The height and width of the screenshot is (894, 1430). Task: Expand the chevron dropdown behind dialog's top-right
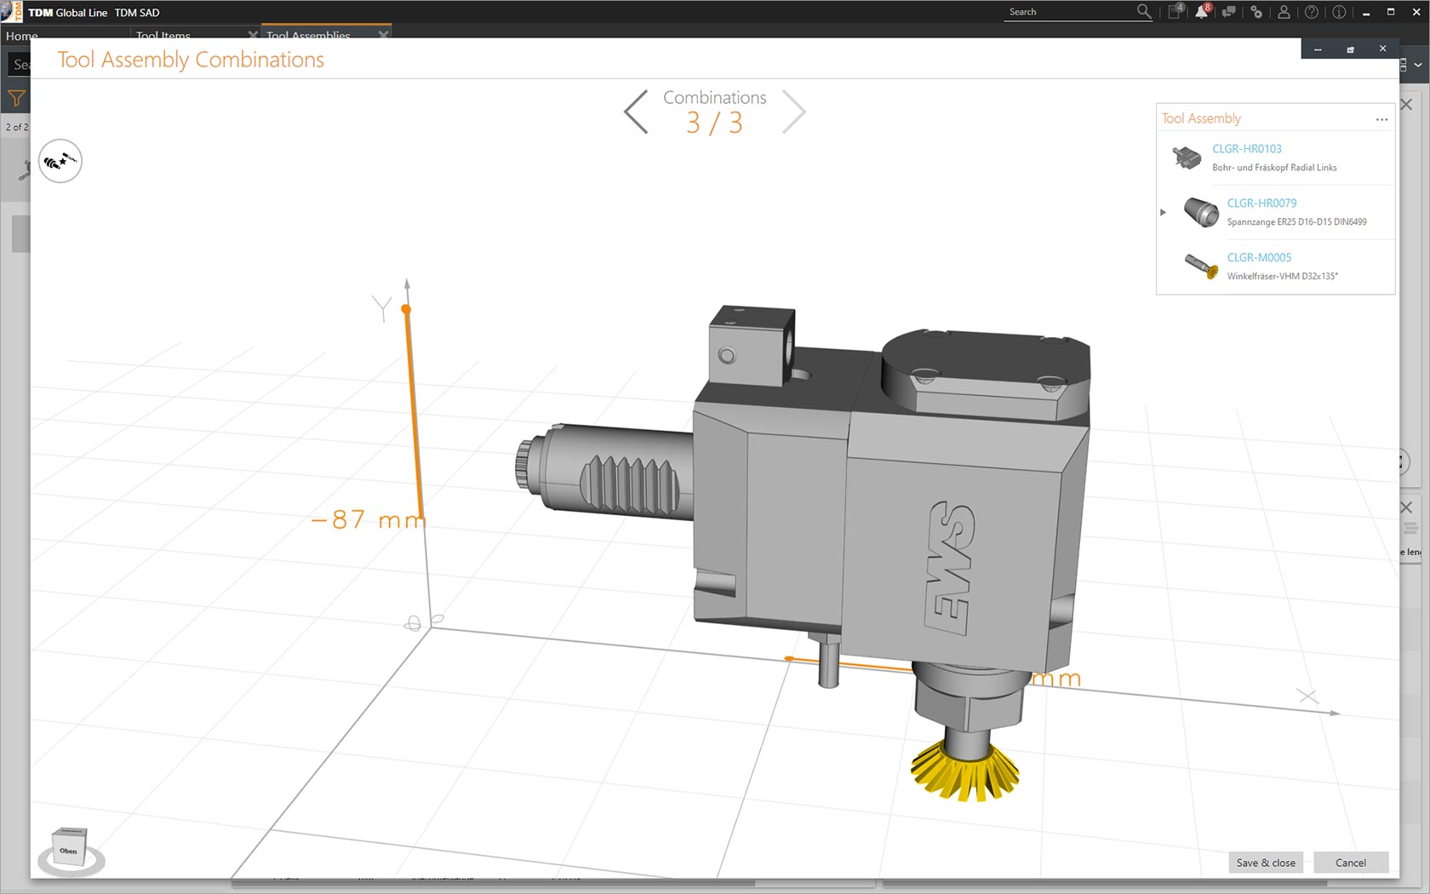(1417, 65)
